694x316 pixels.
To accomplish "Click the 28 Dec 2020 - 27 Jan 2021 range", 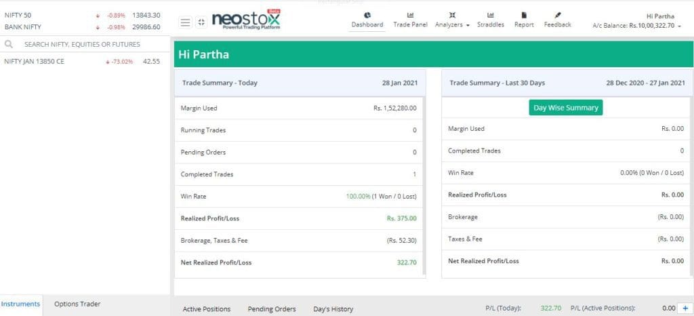I will [x=645, y=83].
